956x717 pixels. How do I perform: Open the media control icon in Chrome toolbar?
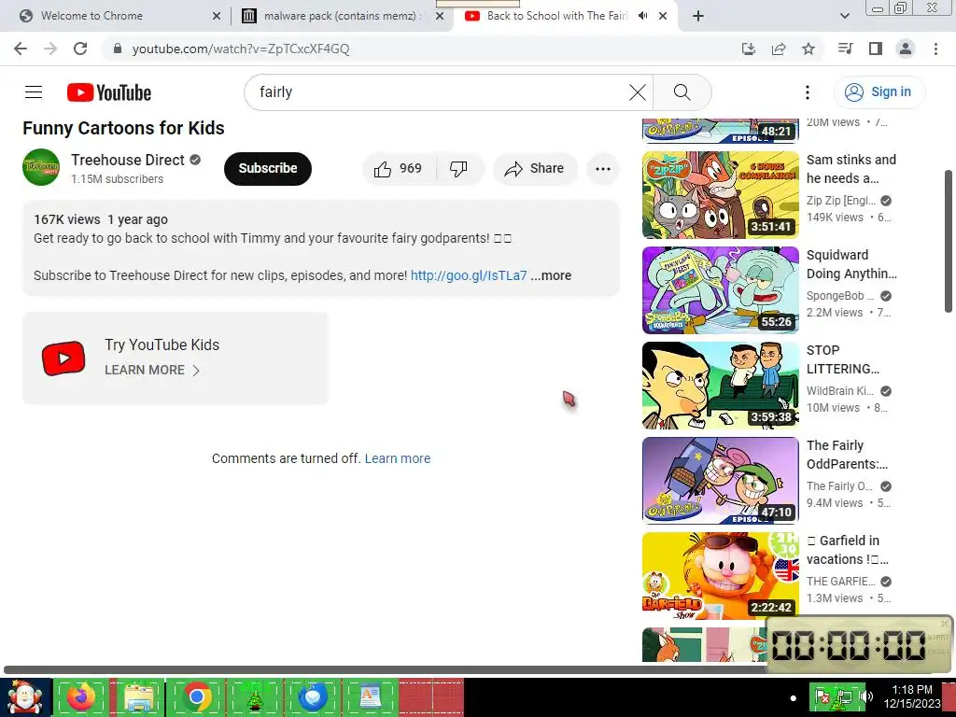click(845, 49)
